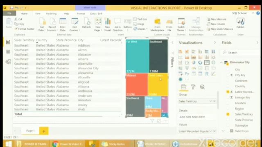
Task: Uncheck the Sales Territory field checkbox
Action: coord(228,114)
